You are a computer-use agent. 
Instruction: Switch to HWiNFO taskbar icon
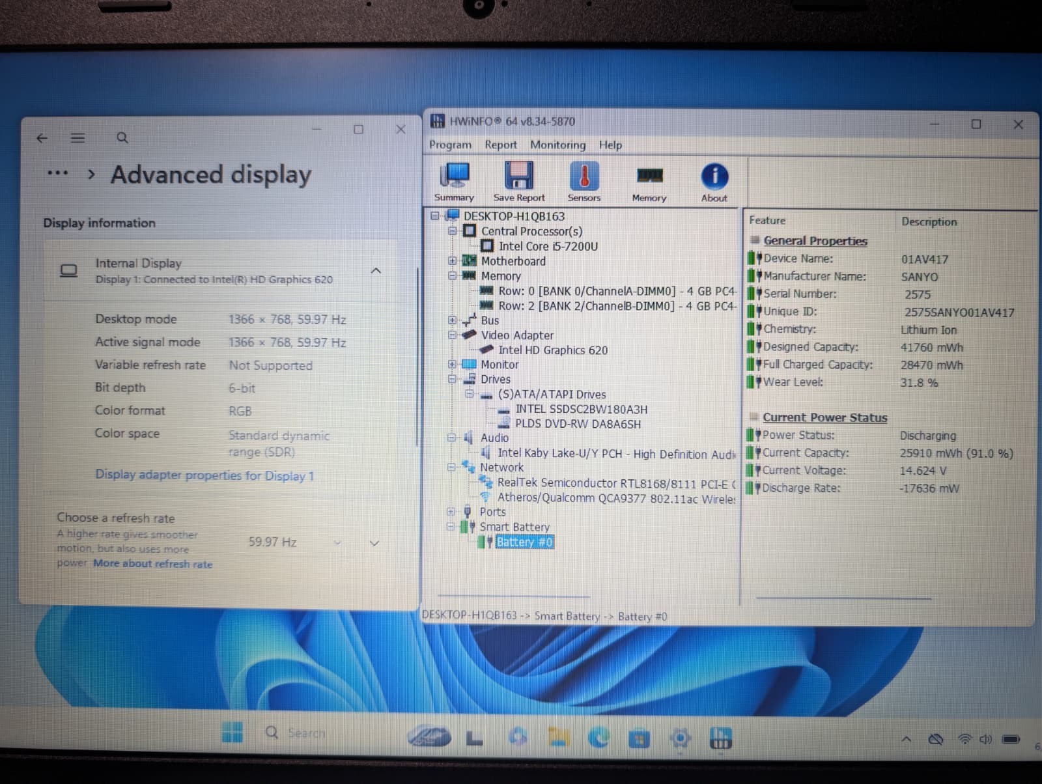(x=720, y=738)
